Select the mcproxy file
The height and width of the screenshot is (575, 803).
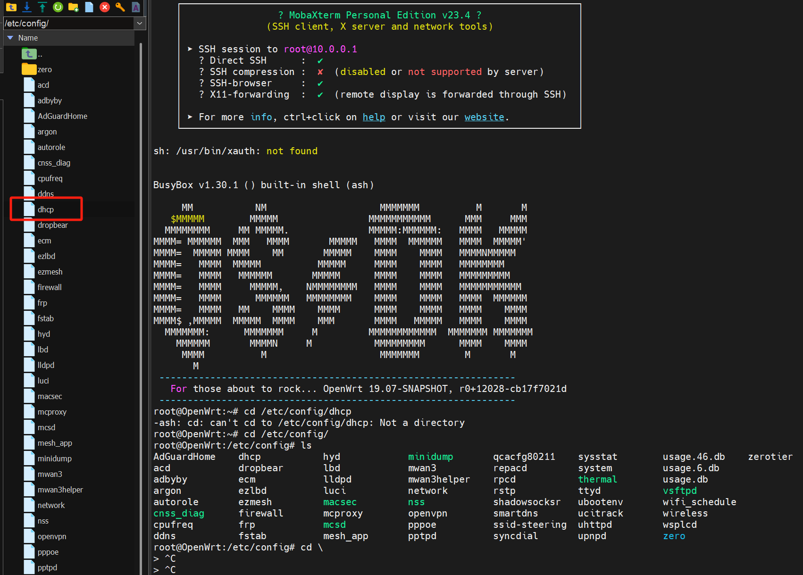coord(45,412)
